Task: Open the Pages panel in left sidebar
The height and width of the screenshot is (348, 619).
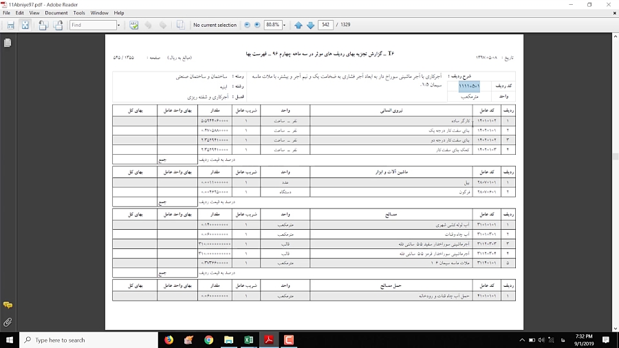Action: pos(8,43)
